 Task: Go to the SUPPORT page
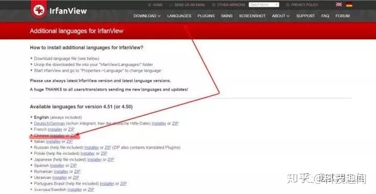click(x=305, y=16)
